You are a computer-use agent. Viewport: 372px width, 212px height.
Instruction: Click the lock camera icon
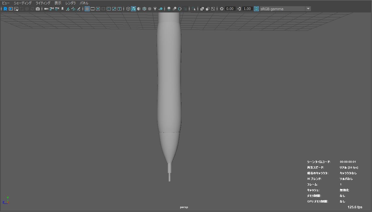point(51,9)
